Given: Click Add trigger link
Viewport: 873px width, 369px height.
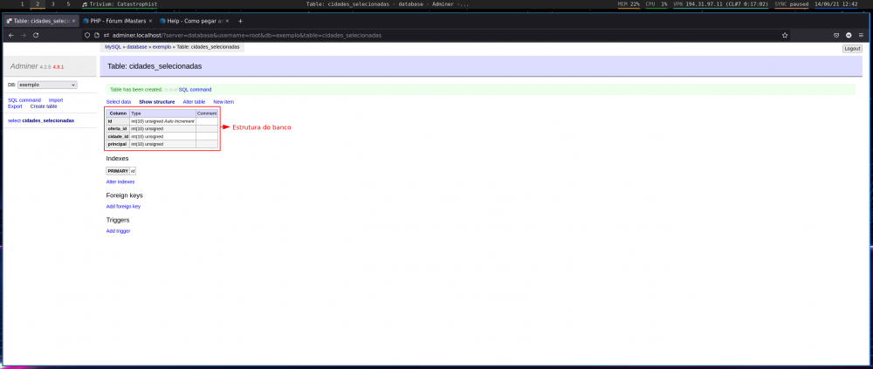Looking at the screenshot, I should point(118,230).
